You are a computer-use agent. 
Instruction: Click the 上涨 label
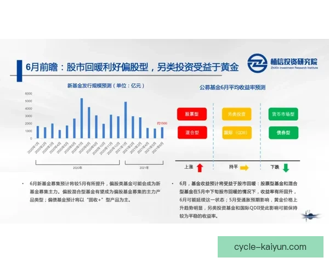click(x=189, y=167)
